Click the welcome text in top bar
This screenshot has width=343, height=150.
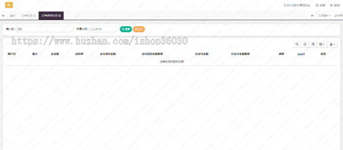[x=297, y=5]
